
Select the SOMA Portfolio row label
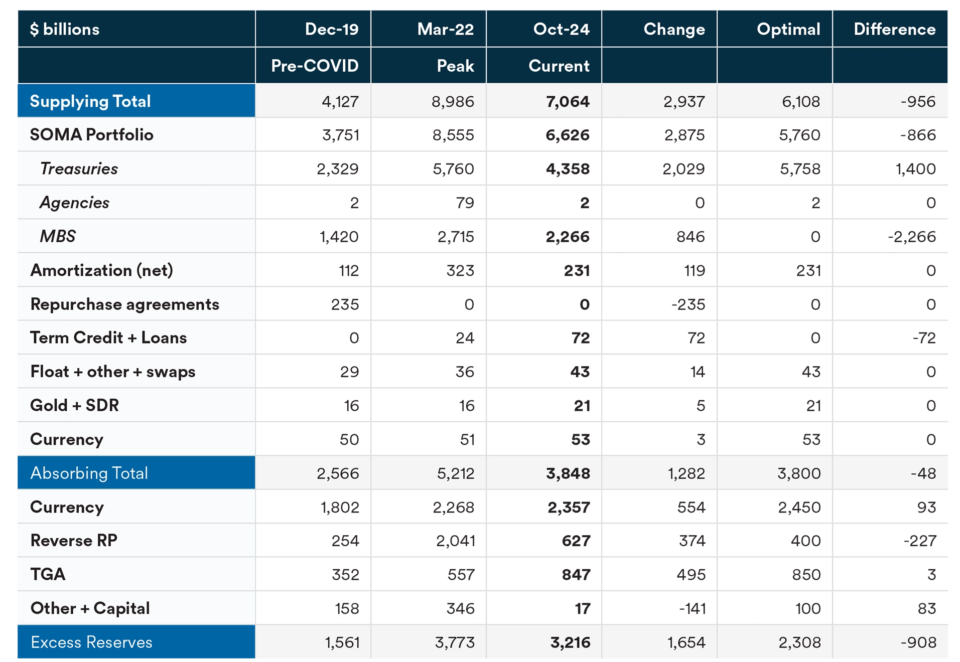pyautogui.click(x=92, y=134)
